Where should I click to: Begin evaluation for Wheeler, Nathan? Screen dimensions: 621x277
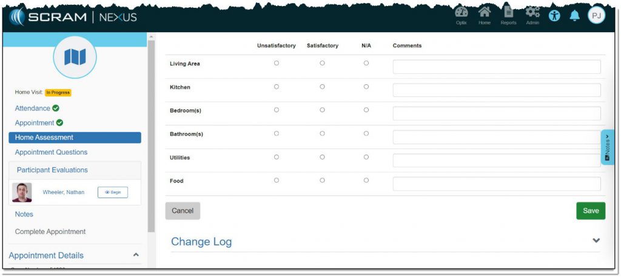113,192
